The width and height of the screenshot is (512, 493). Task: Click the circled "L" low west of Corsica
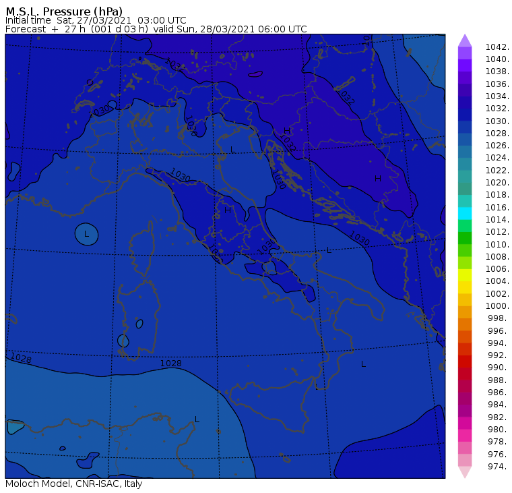[x=86, y=234]
